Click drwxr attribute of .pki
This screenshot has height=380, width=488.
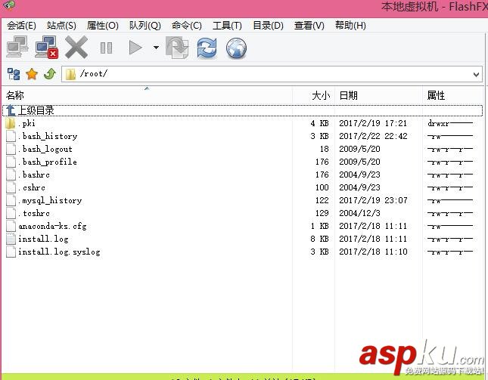450,123
